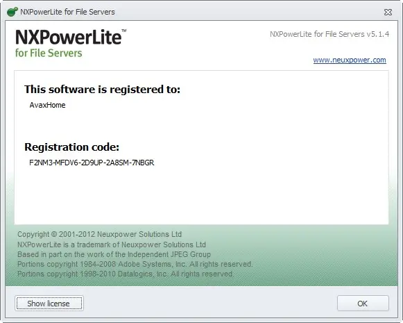Click 'This software is registered to:' heading

click(102, 90)
